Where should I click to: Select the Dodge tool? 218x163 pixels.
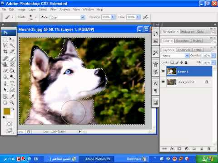click(12, 77)
